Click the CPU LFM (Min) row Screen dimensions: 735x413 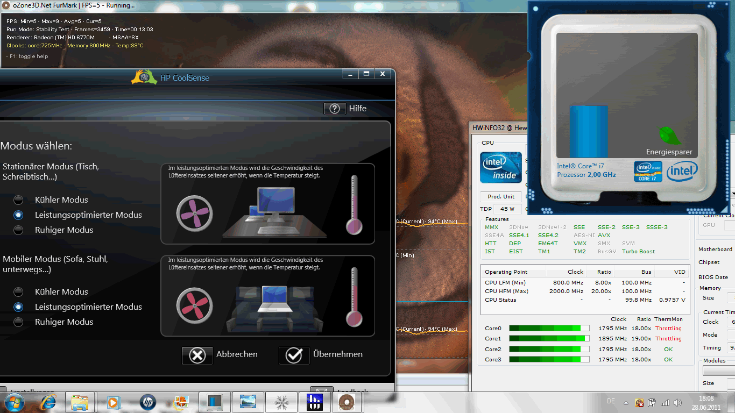[x=585, y=282]
